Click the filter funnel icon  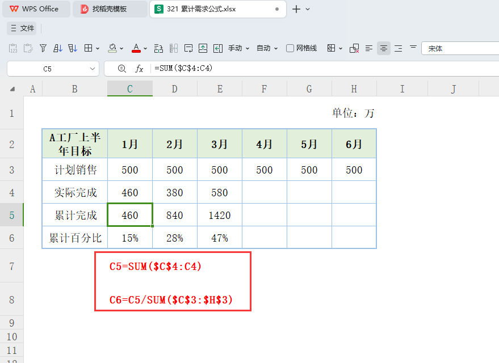(x=43, y=48)
